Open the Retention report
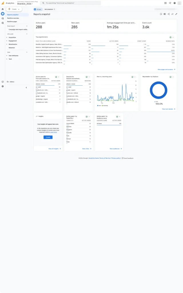The height and width of the screenshot is (293, 183). point(12,48)
